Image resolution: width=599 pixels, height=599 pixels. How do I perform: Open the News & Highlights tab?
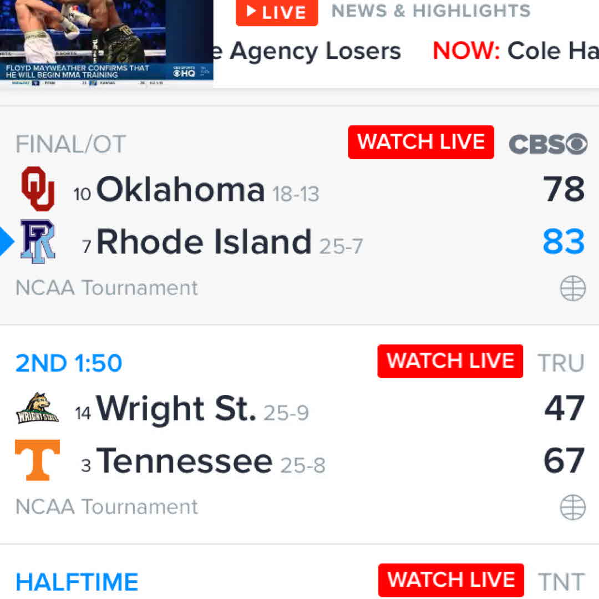431,11
